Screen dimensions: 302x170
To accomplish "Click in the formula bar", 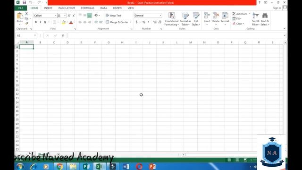I will (175, 35).
